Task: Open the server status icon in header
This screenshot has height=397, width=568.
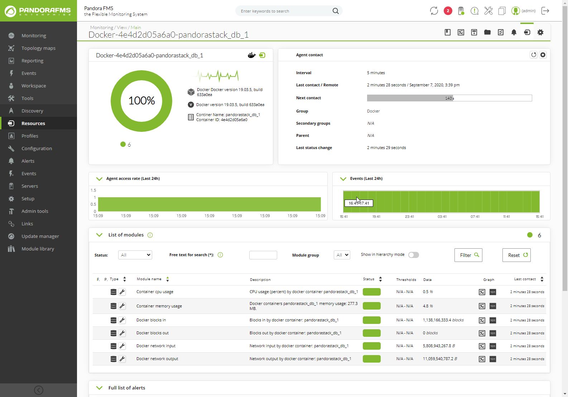Action: 461,11
